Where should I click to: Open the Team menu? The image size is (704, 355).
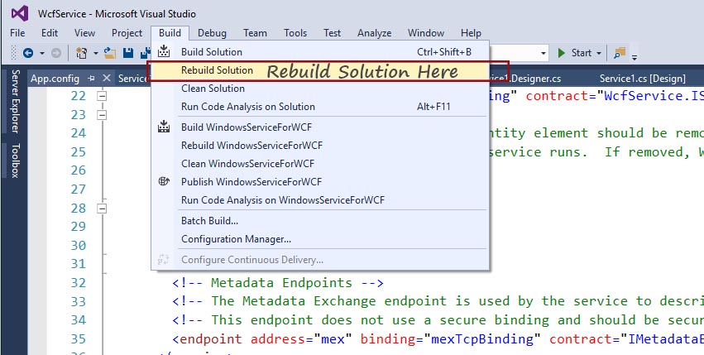255,33
